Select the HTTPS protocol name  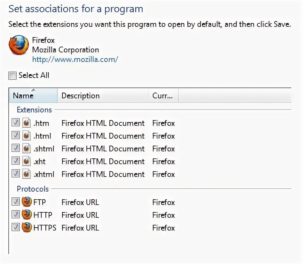pyautogui.click(x=45, y=228)
